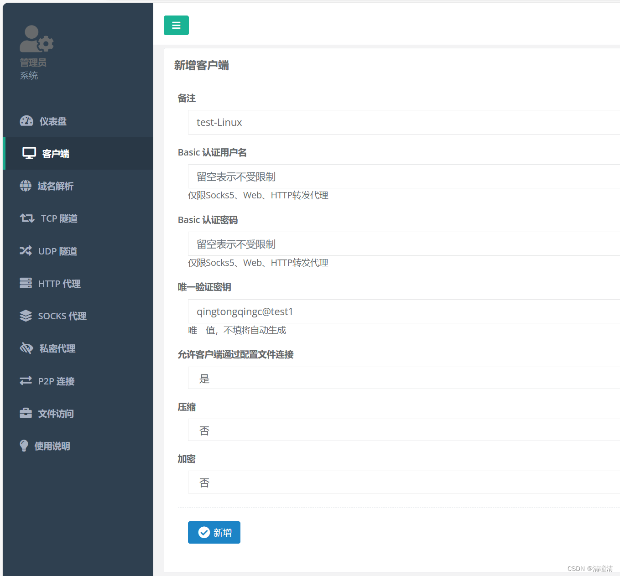Click the server icon for HTTP 代理
This screenshot has width=620, height=576.
(26, 283)
